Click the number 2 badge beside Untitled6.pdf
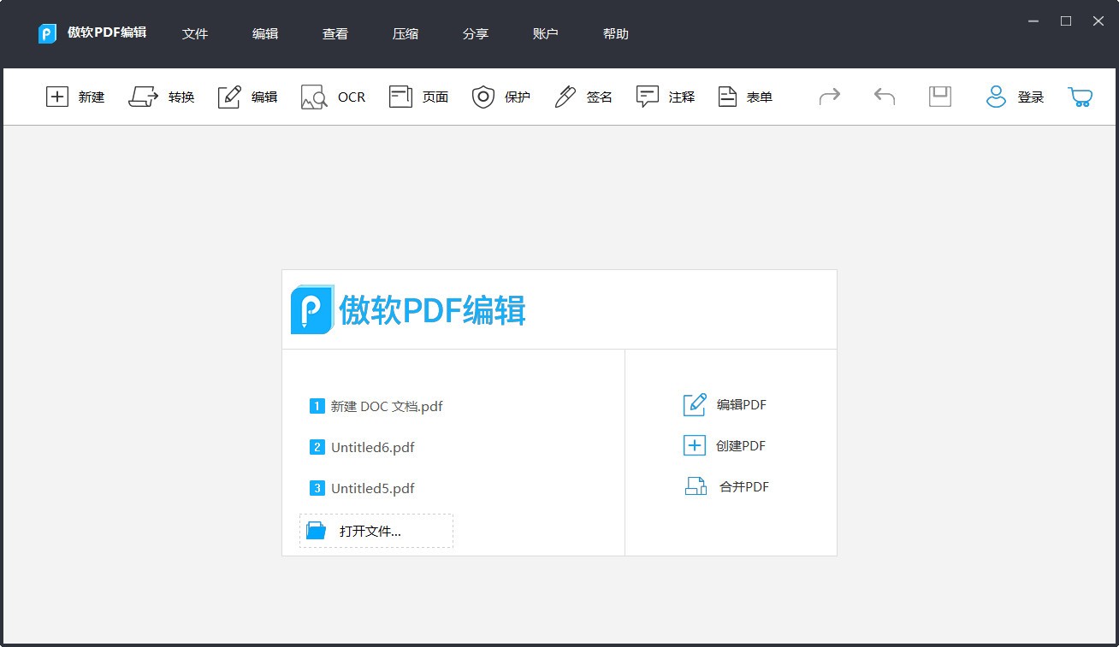The image size is (1119, 647). pos(317,447)
